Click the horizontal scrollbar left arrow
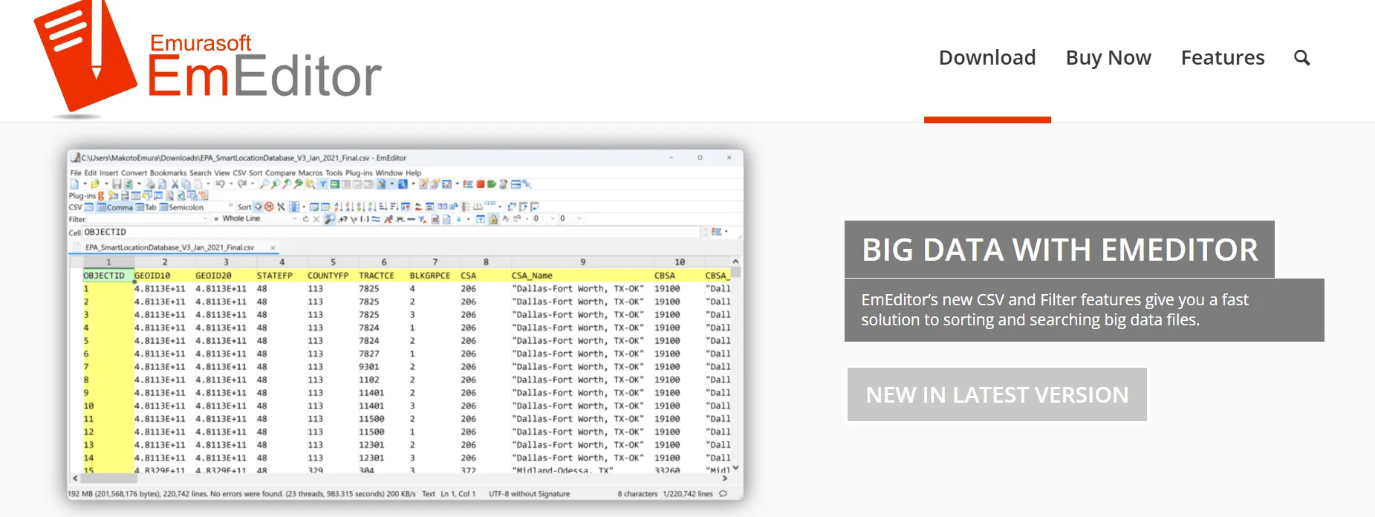1375x517 pixels. click(x=75, y=478)
